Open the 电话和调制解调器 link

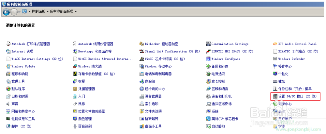pyautogui.click(x=158, y=74)
